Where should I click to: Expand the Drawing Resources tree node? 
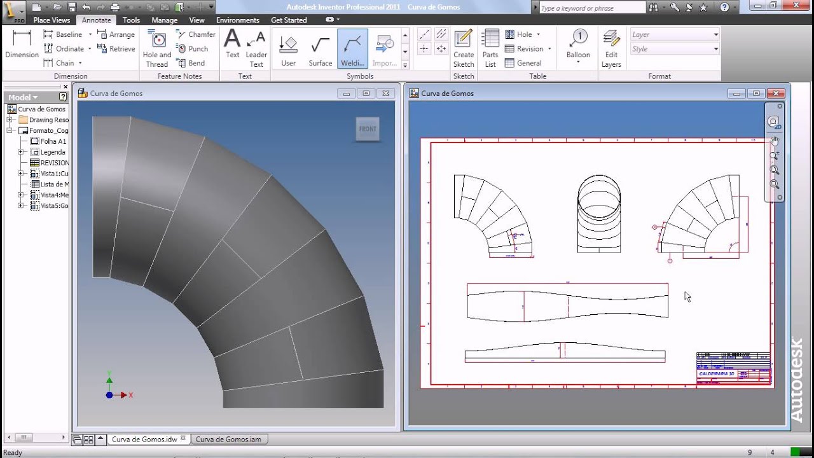(10, 120)
